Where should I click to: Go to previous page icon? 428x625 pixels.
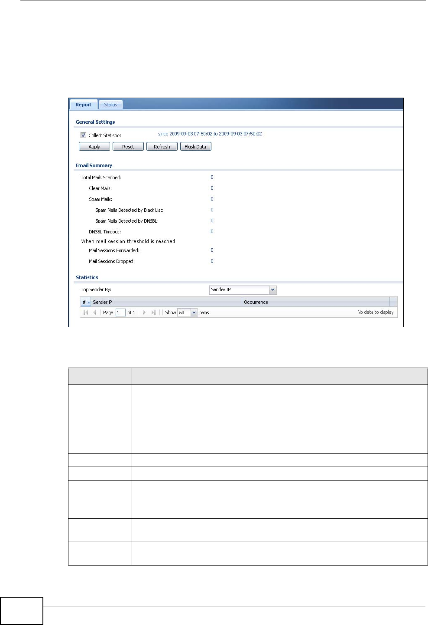[94, 312]
